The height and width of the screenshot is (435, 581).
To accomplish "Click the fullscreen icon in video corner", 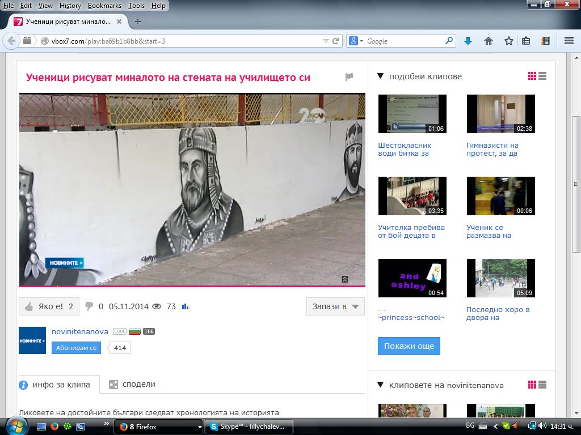I will pos(344,279).
